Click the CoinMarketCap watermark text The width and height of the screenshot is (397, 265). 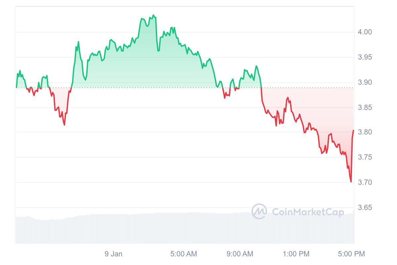pyautogui.click(x=308, y=212)
